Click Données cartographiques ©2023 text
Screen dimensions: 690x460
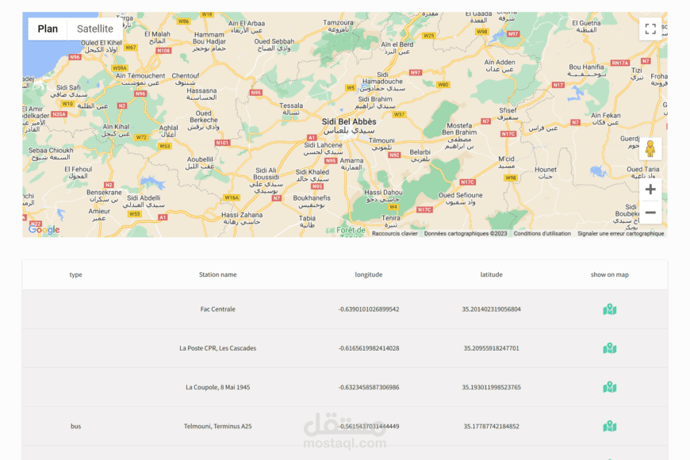pos(466,234)
